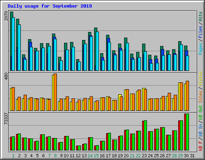This screenshot has height=160, width=205.
Task: Click day label '4' on x-axis
Action: point(31,156)
